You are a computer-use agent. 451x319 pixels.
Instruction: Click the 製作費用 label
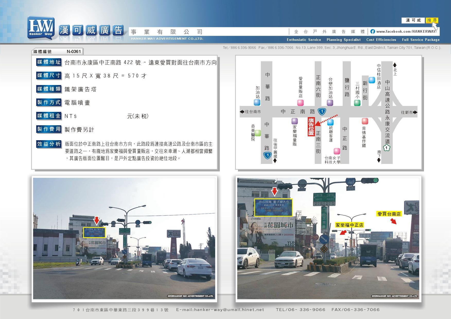coord(49,129)
